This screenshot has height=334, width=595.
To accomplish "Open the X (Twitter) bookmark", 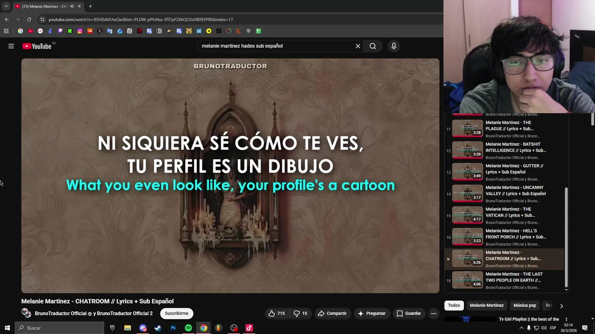I will (99, 31).
